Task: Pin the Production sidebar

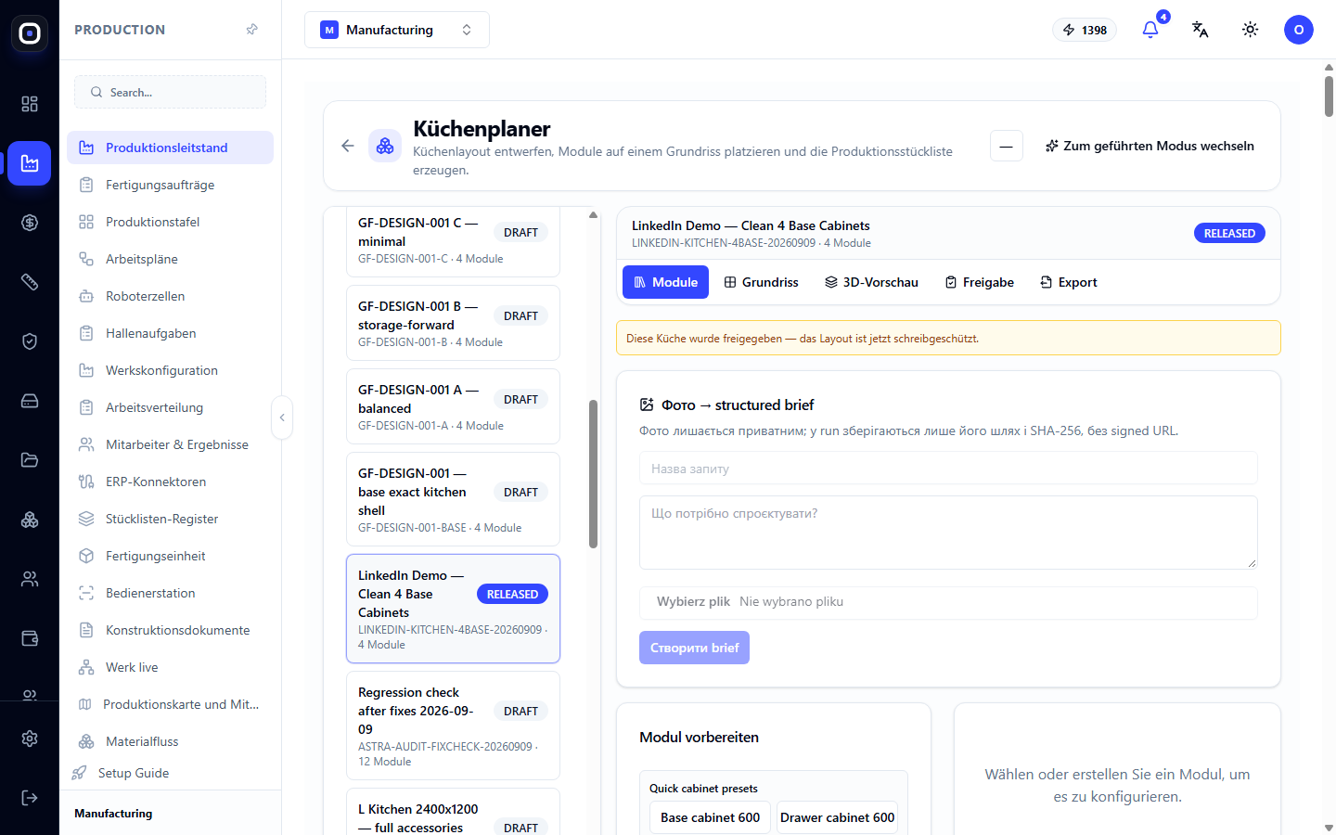Action: coord(251,30)
